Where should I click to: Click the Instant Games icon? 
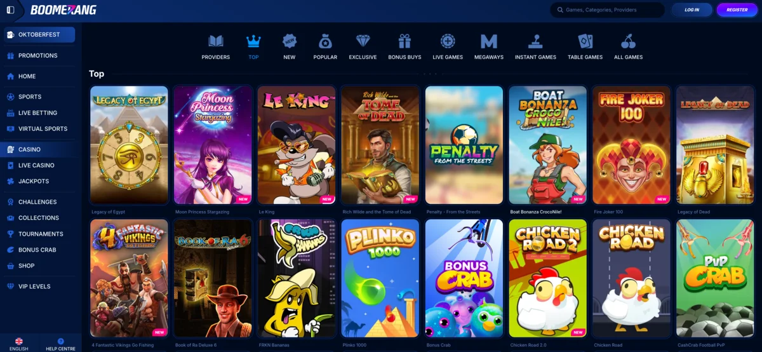point(535,41)
